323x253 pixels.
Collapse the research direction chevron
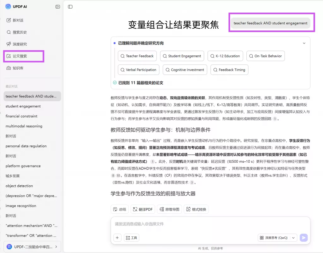304,43
